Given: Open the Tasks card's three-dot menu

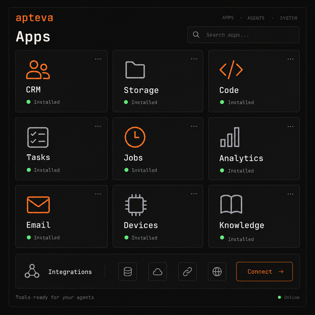Looking at the screenshot, I should (98, 126).
